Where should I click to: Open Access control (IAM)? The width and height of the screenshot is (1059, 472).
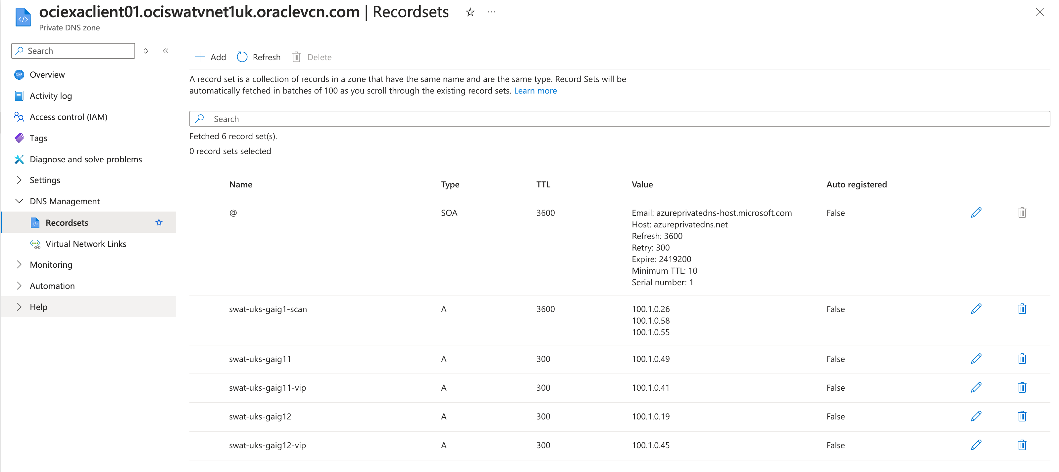pos(68,117)
